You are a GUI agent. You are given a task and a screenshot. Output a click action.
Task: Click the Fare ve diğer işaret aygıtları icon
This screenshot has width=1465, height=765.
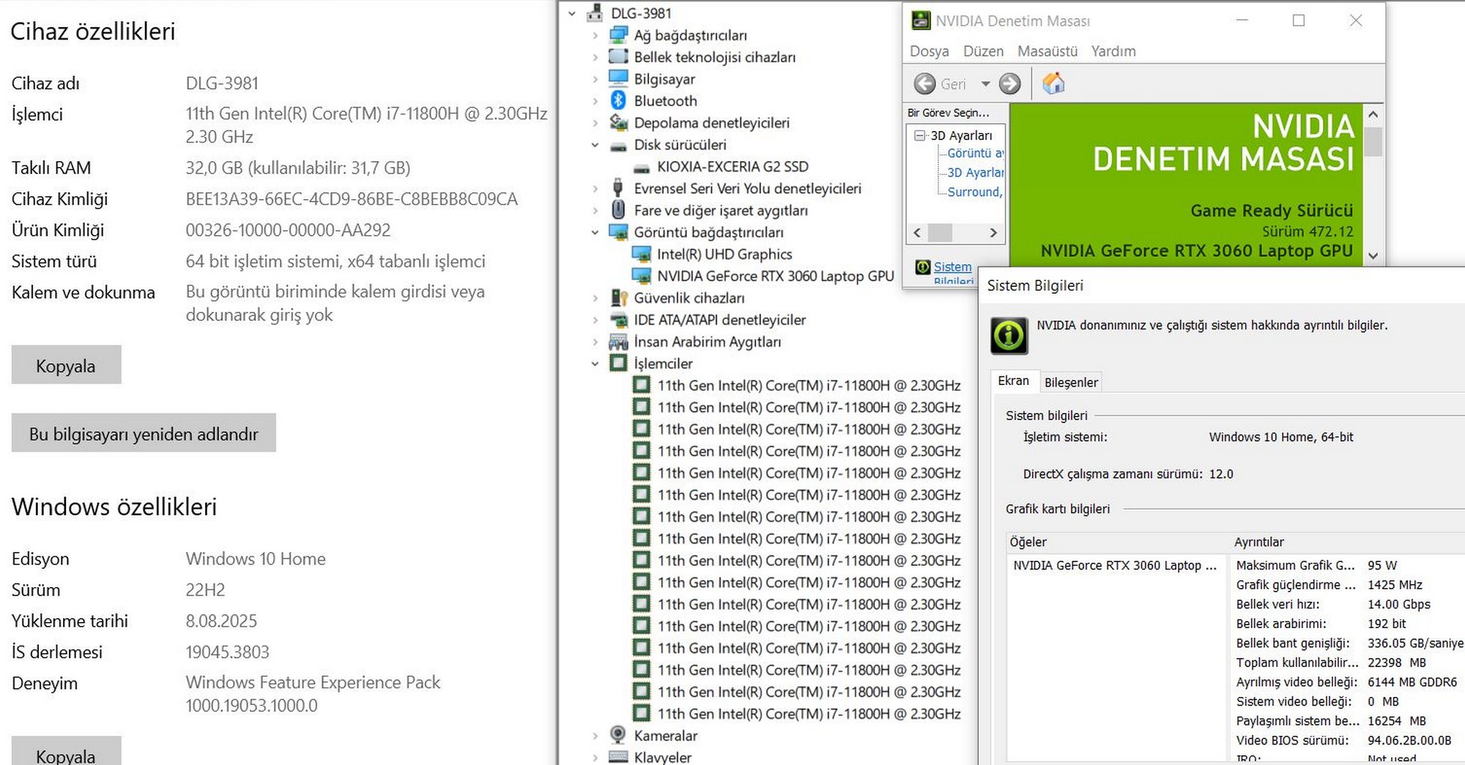click(x=618, y=210)
